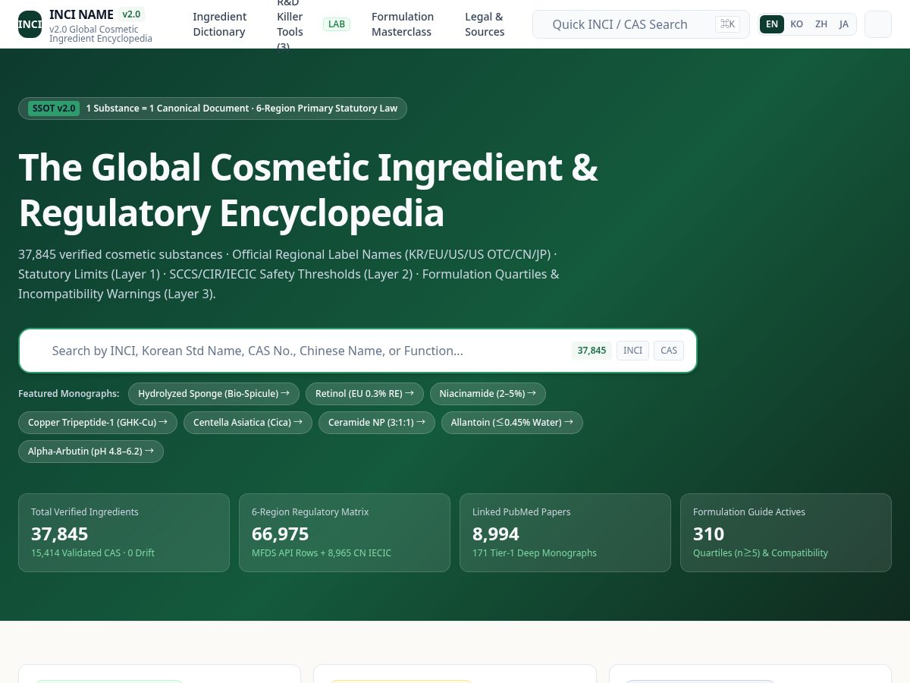The height and width of the screenshot is (683, 910).
Task: Switch language to JA
Action: 844,24
